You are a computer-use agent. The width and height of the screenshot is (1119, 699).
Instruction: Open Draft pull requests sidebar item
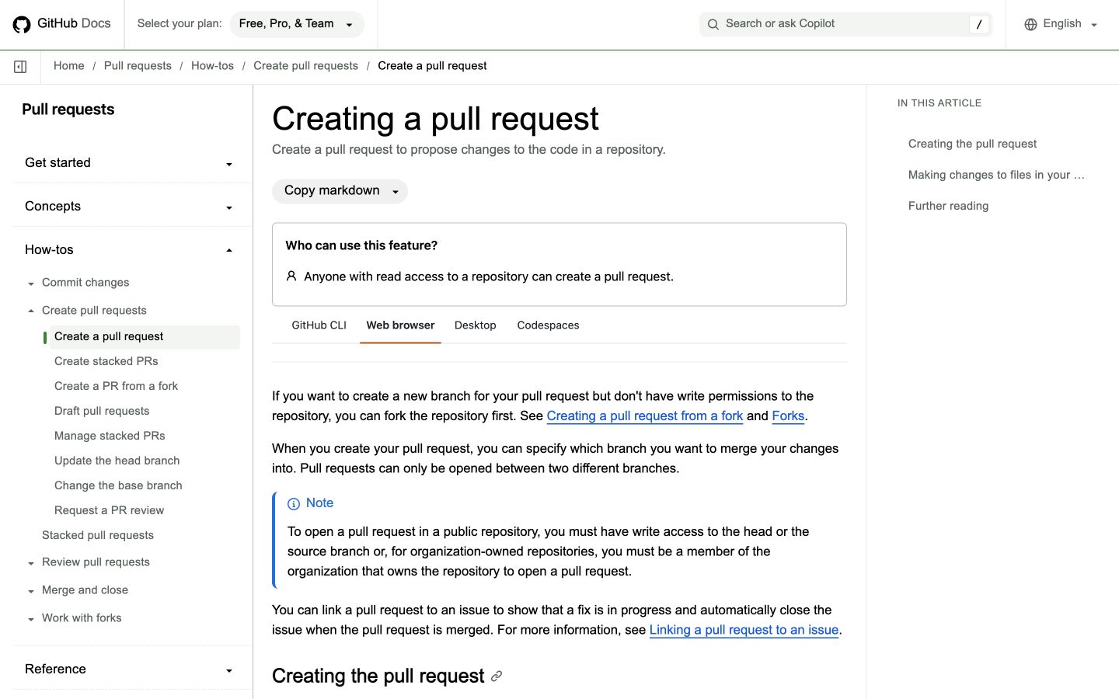point(102,411)
